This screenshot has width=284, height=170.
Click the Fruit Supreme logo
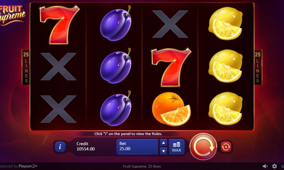tap(12, 15)
